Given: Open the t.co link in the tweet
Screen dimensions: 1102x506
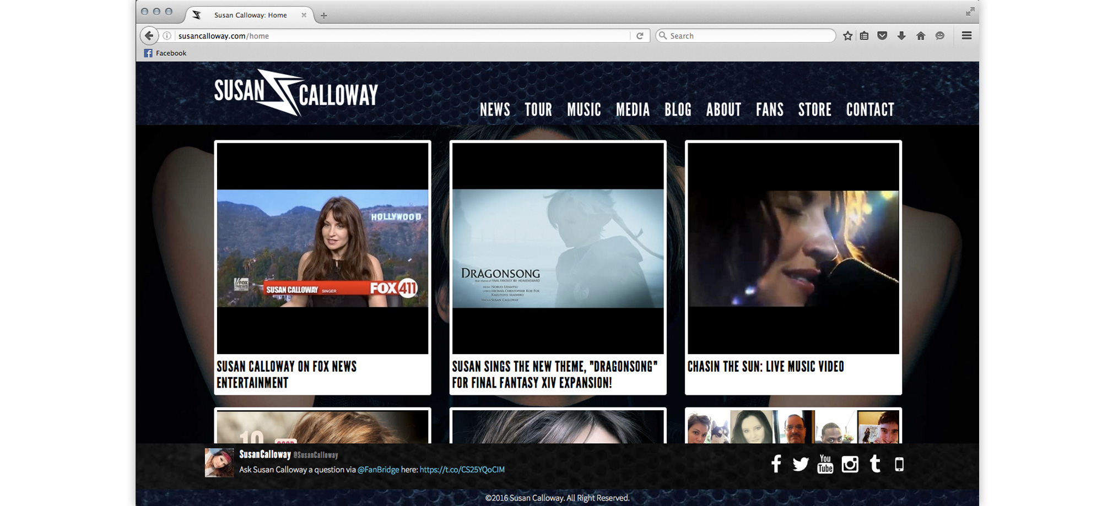Looking at the screenshot, I should 462,470.
